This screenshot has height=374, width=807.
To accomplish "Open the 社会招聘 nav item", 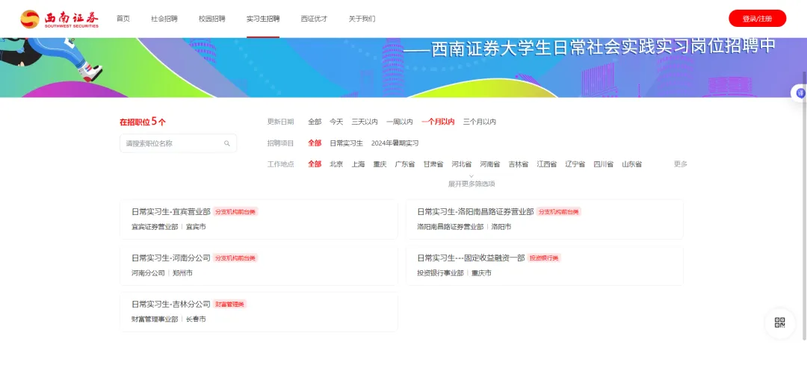I will (164, 19).
